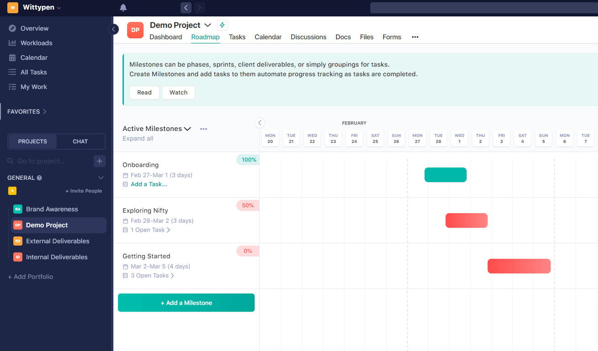Click the notifications bell icon
Viewport: 598px width, 351px height.
[x=123, y=8]
